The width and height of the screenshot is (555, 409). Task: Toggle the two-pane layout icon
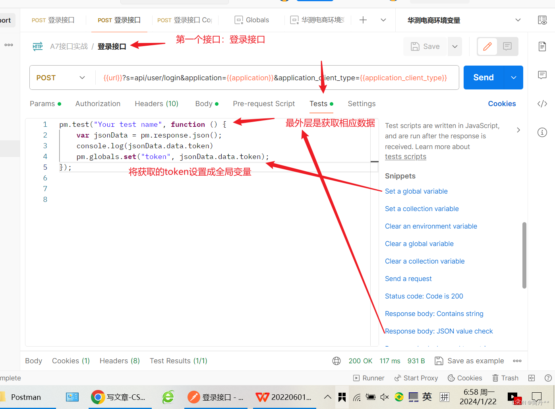point(532,378)
